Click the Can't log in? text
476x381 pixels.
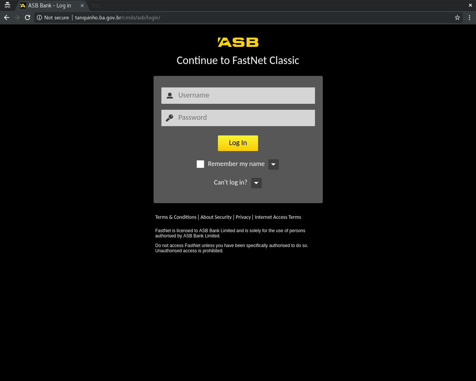231,182
